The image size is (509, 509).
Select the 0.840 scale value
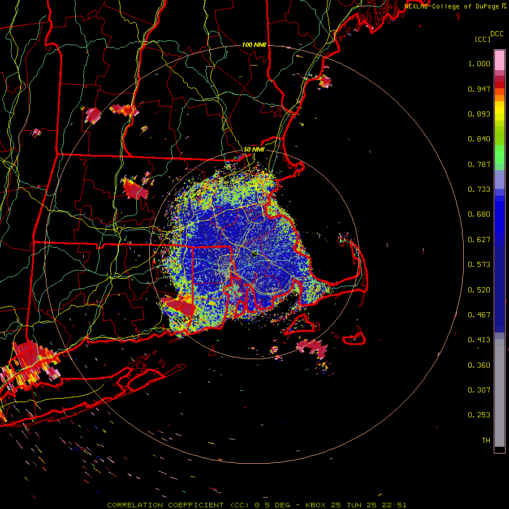pyautogui.click(x=479, y=139)
